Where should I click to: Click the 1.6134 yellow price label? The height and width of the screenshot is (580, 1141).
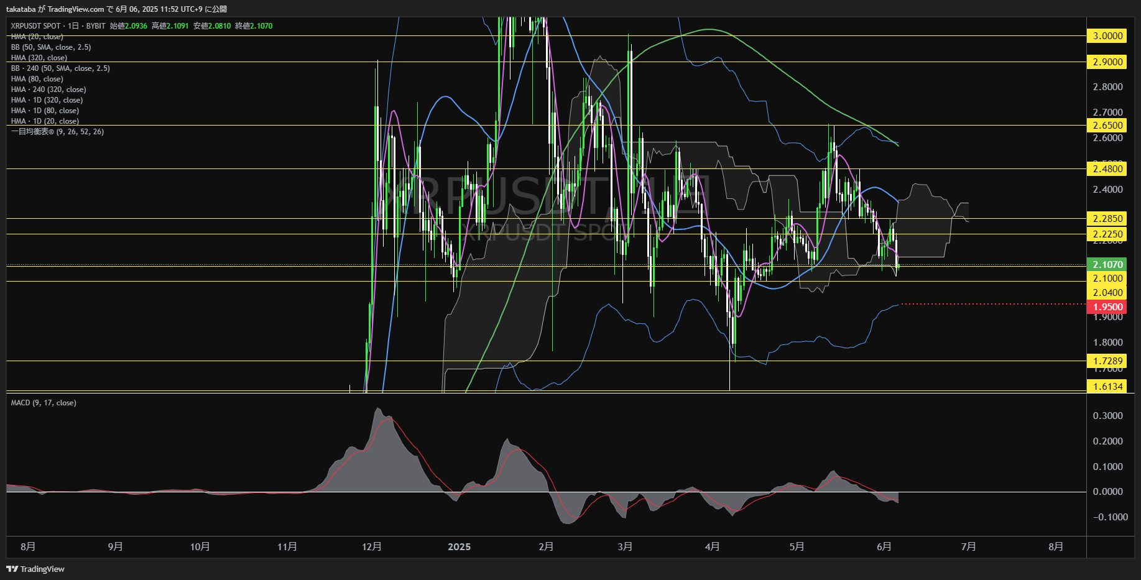pos(1107,387)
